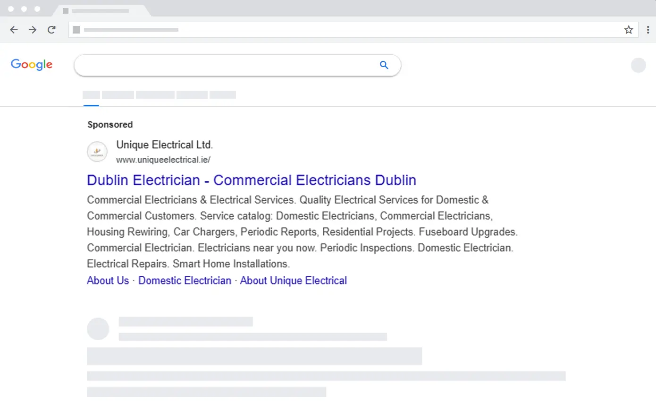Click the browser forward arrow

pyautogui.click(x=33, y=29)
